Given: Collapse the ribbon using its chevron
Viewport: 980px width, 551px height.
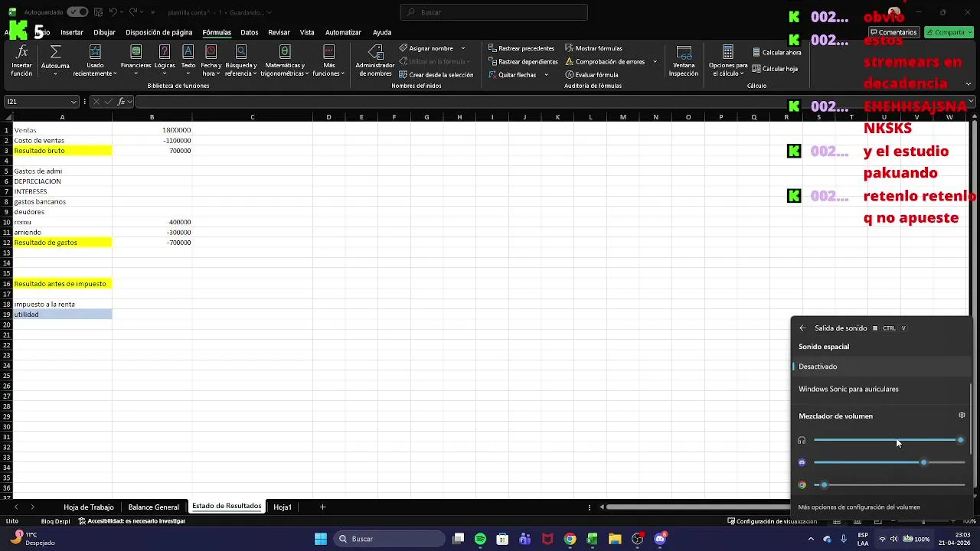Looking at the screenshot, I should (969, 84).
